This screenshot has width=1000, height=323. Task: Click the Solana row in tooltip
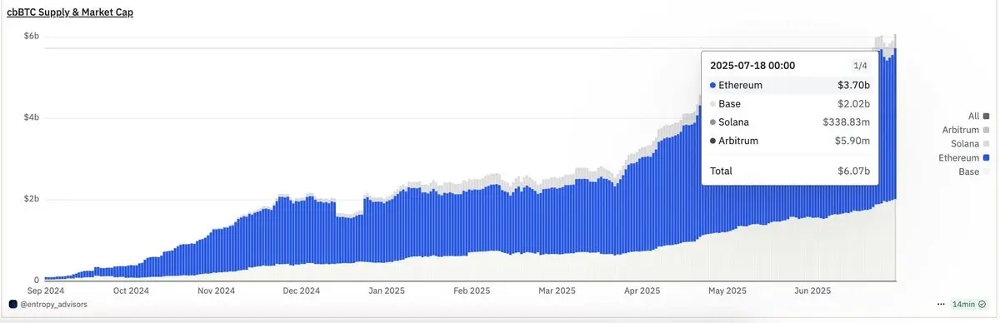click(x=789, y=122)
